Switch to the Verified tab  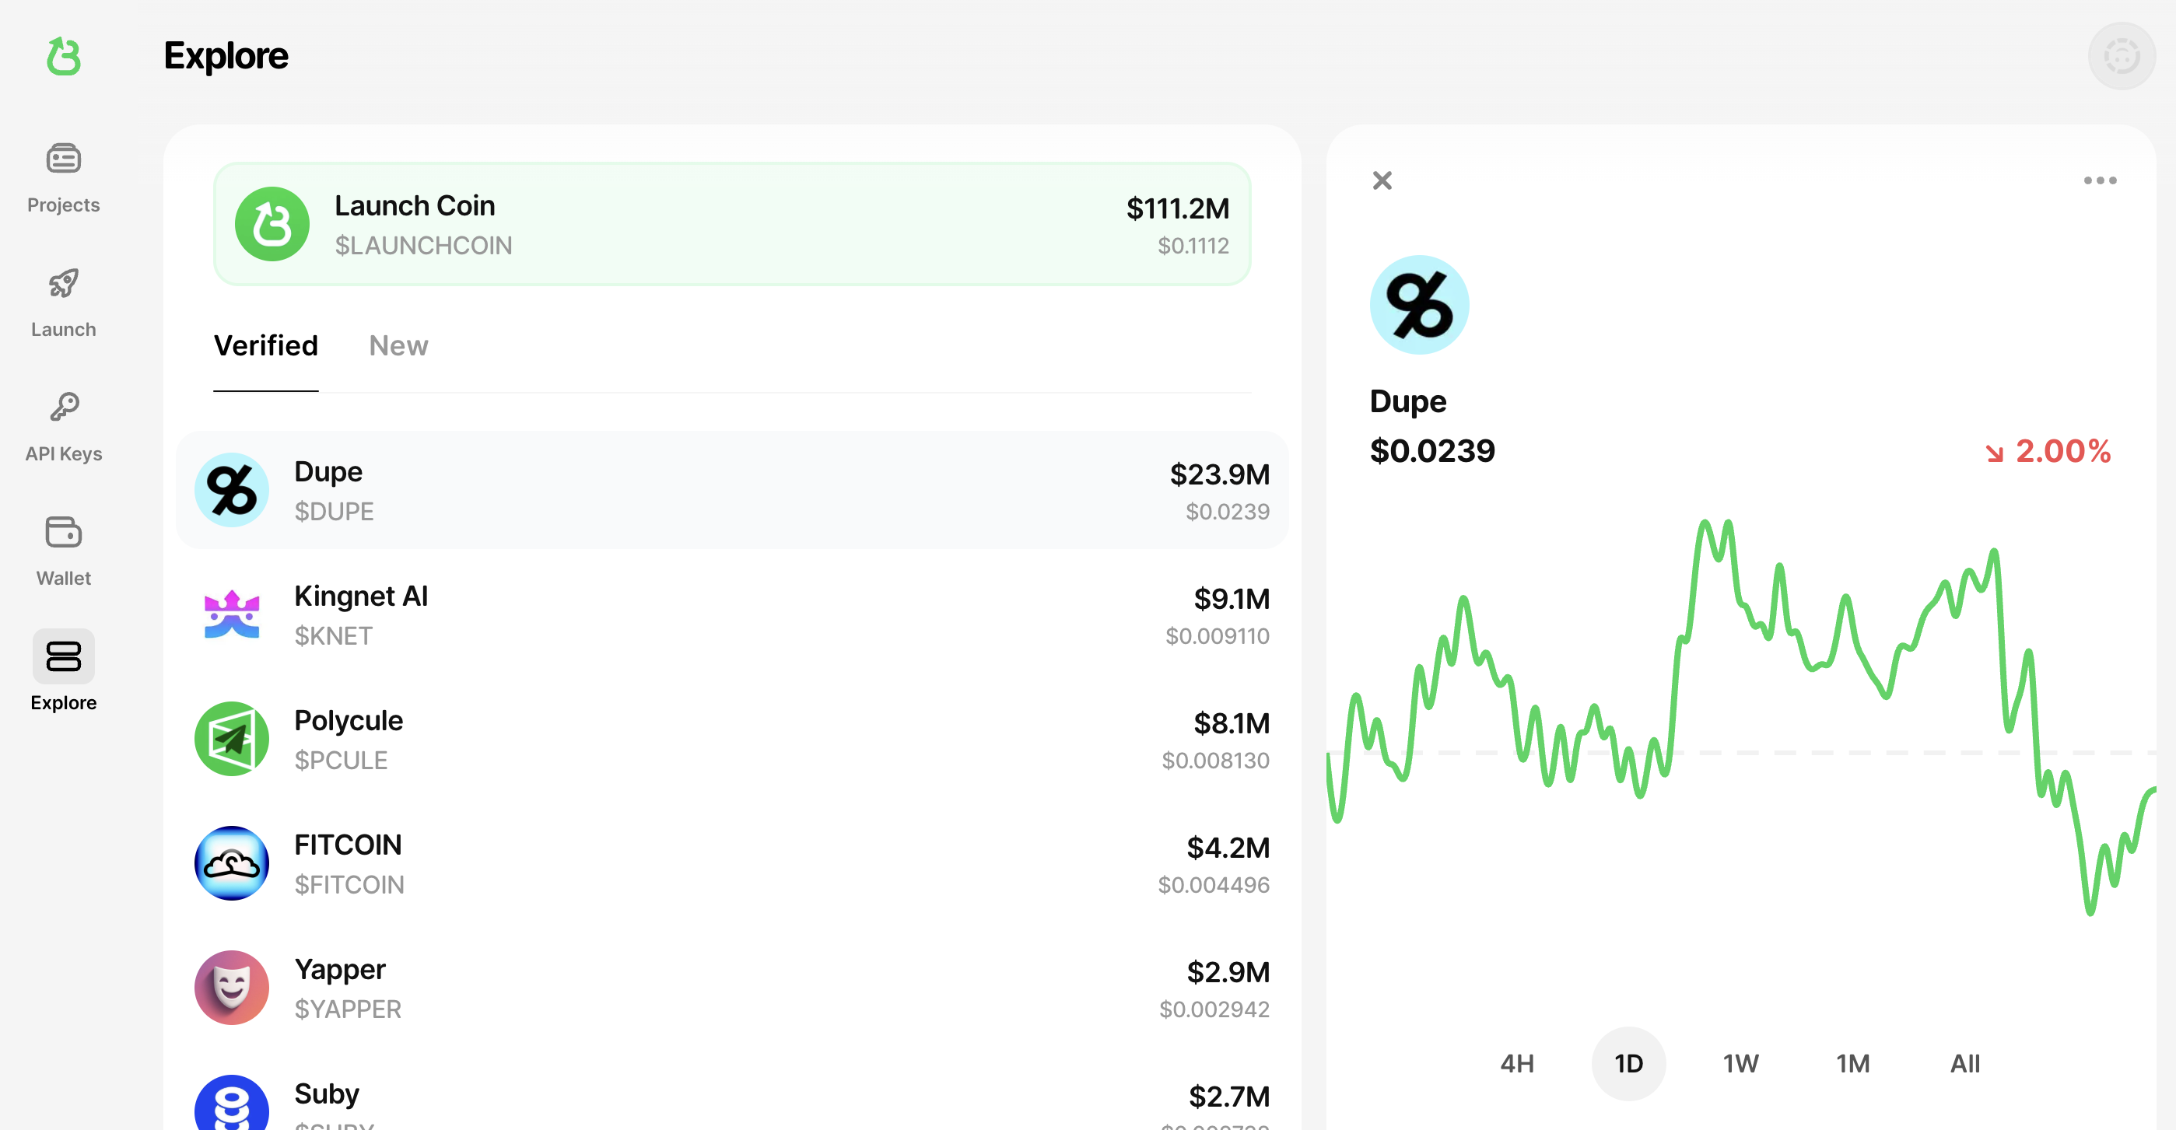coord(265,345)
